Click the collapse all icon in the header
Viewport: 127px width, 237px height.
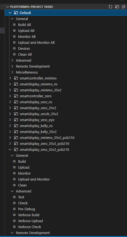[123, 7]
